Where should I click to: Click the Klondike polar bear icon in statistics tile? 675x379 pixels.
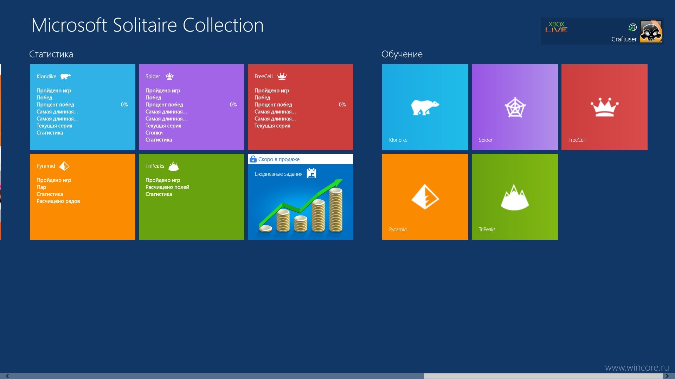pos(65,76)
